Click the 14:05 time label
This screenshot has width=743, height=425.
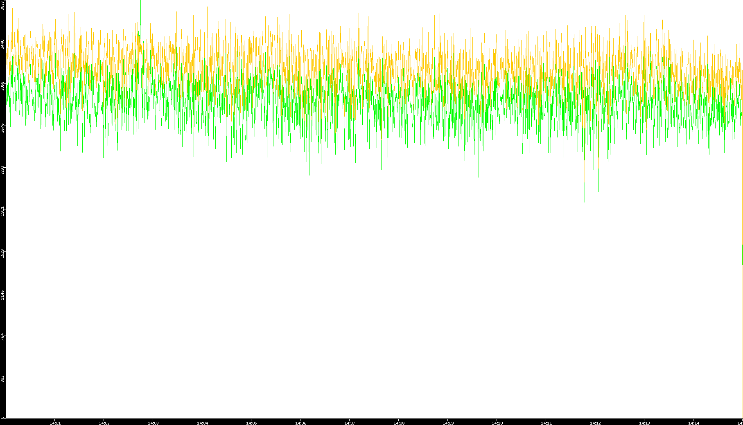251,423
